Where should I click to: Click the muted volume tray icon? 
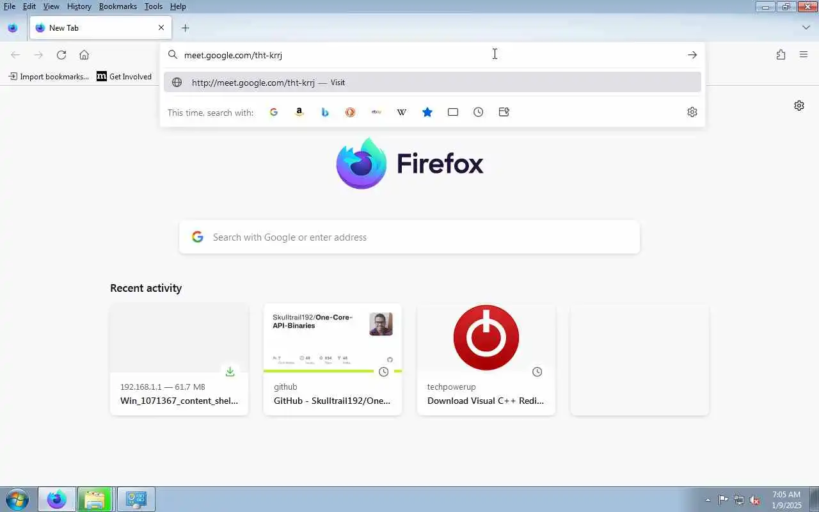[755, 500]
